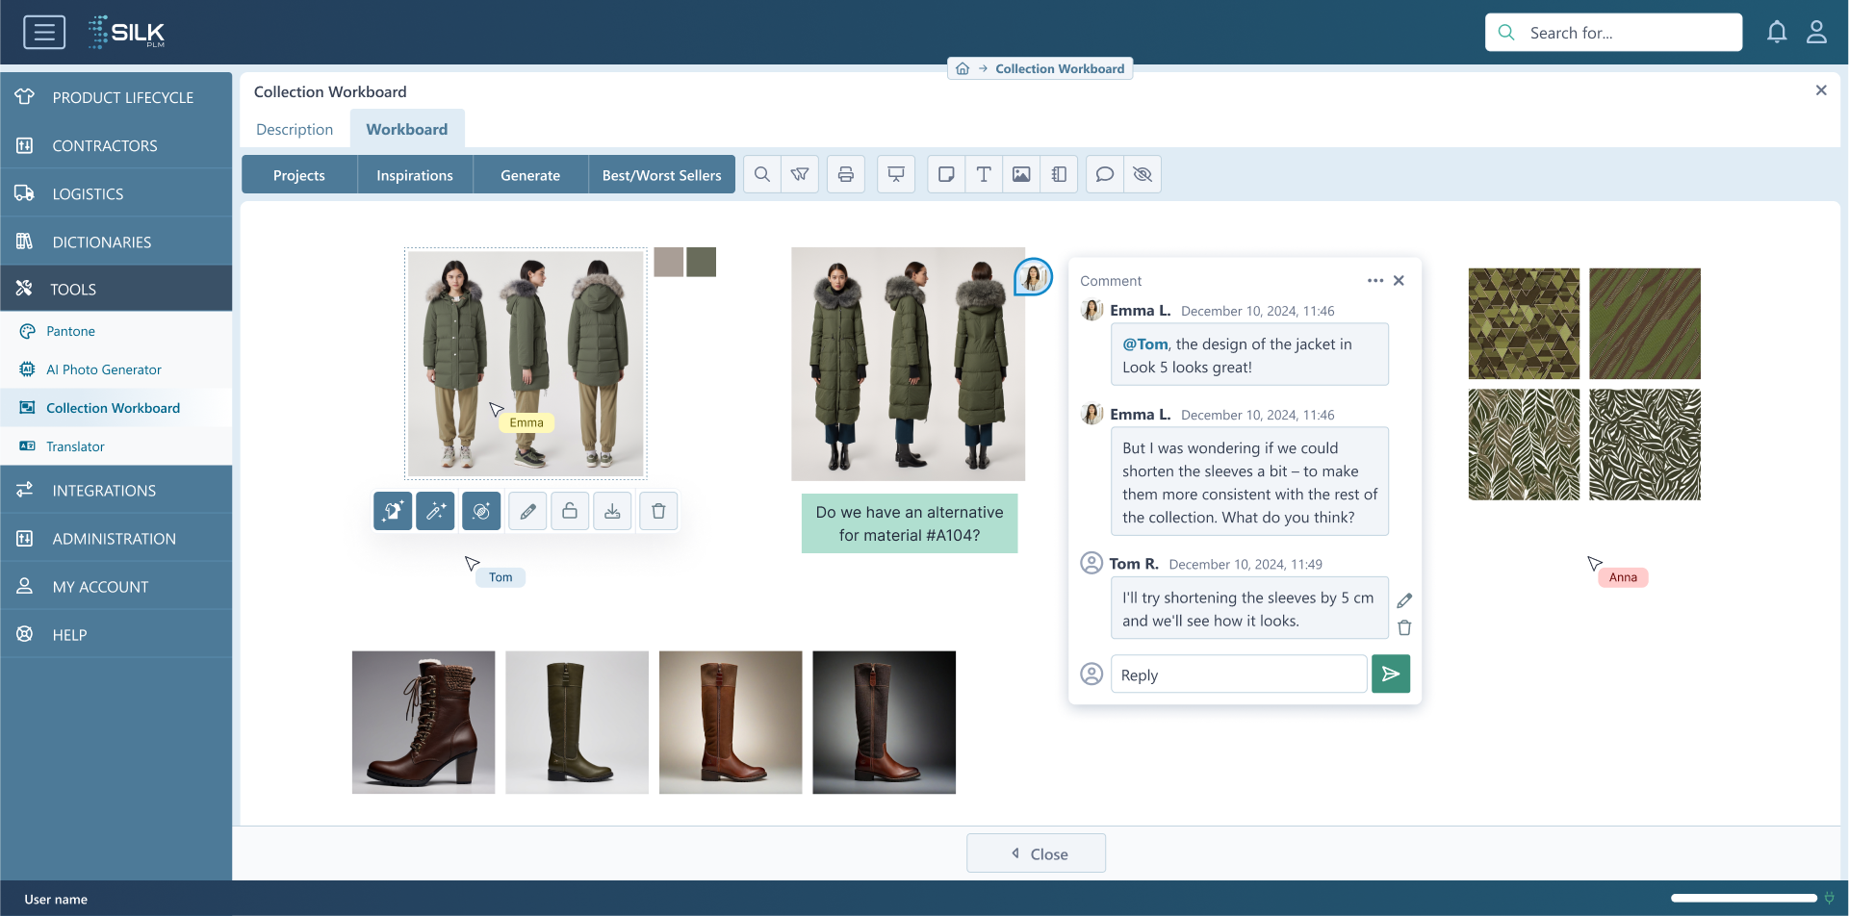Toggle the lock icon under jacket image
The width and height of the screenshot is (1849, 916).
570,511
